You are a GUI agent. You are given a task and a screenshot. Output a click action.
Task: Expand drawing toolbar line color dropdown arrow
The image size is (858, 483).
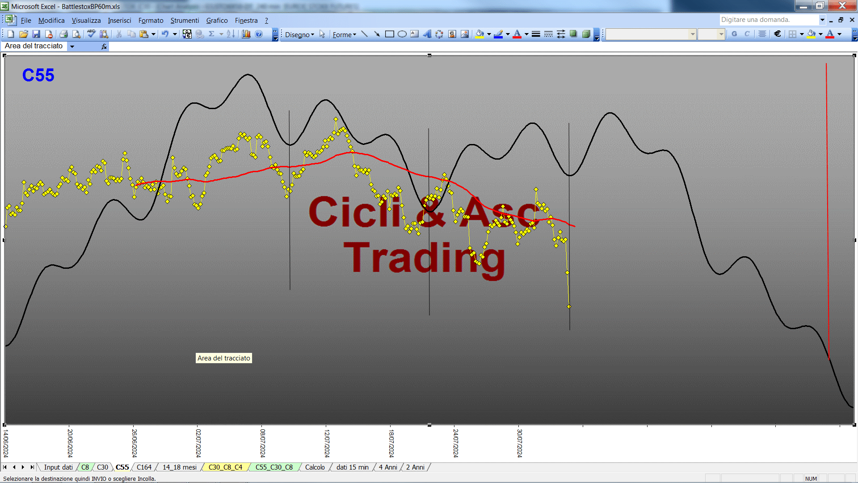coord(508,34)
